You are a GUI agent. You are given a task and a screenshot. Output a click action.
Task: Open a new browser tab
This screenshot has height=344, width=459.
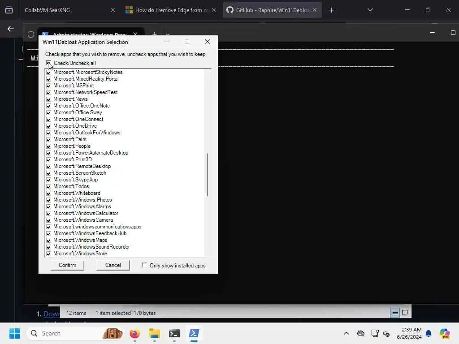[x=331, y=10]
